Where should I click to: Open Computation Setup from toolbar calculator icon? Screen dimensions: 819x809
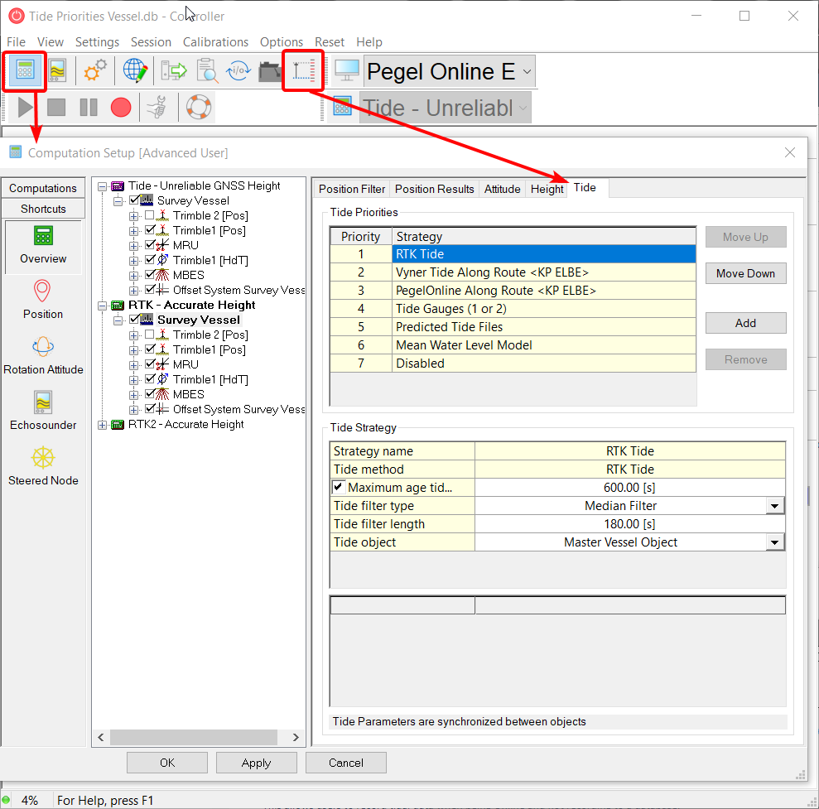coord(25,71)
